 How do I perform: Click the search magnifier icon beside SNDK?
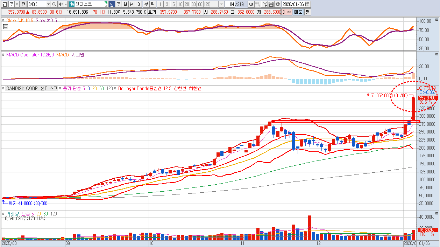[54, 4]
